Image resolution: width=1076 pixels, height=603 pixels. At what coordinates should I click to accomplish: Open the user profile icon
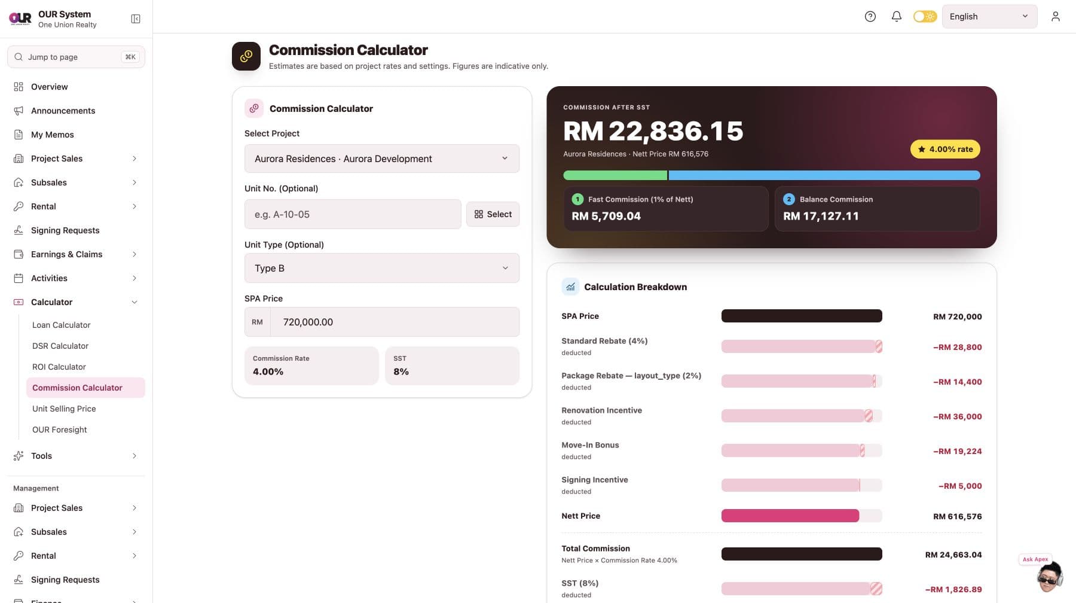coord(1056,17)
